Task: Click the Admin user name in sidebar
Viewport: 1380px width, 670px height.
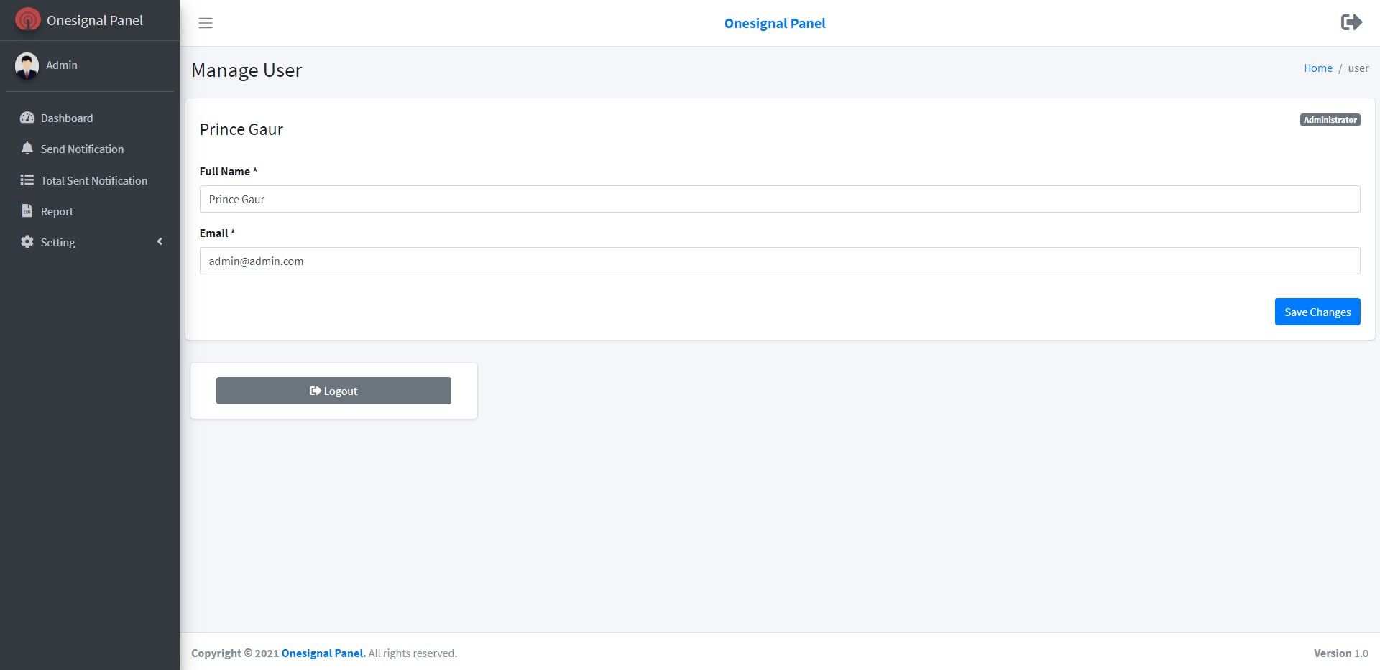Action: point(62,65)
